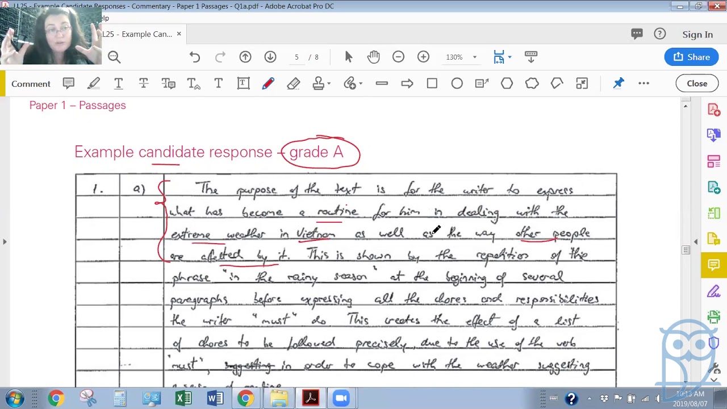Open Chrome from the Windows taskbar

pyautogui.click(x=56, y=398)
